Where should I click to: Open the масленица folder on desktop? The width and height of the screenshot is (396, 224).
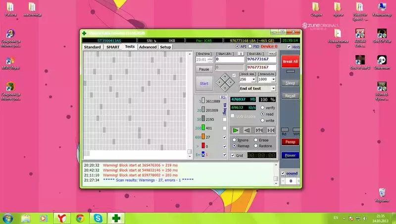tap(32, 9)
